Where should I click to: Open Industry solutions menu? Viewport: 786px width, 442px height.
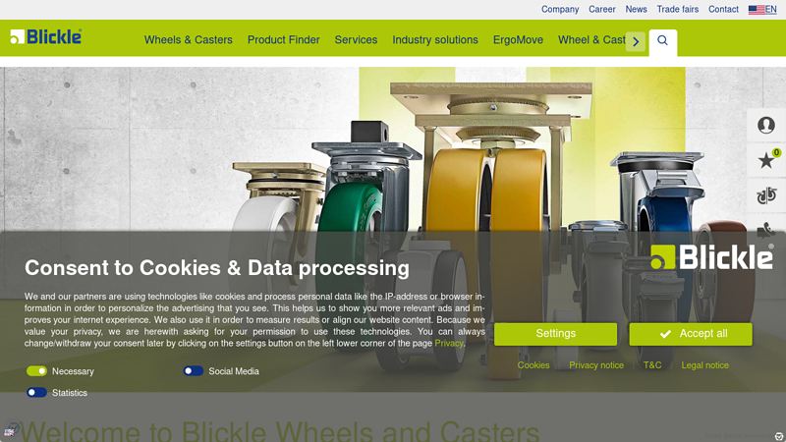(435, 40)
